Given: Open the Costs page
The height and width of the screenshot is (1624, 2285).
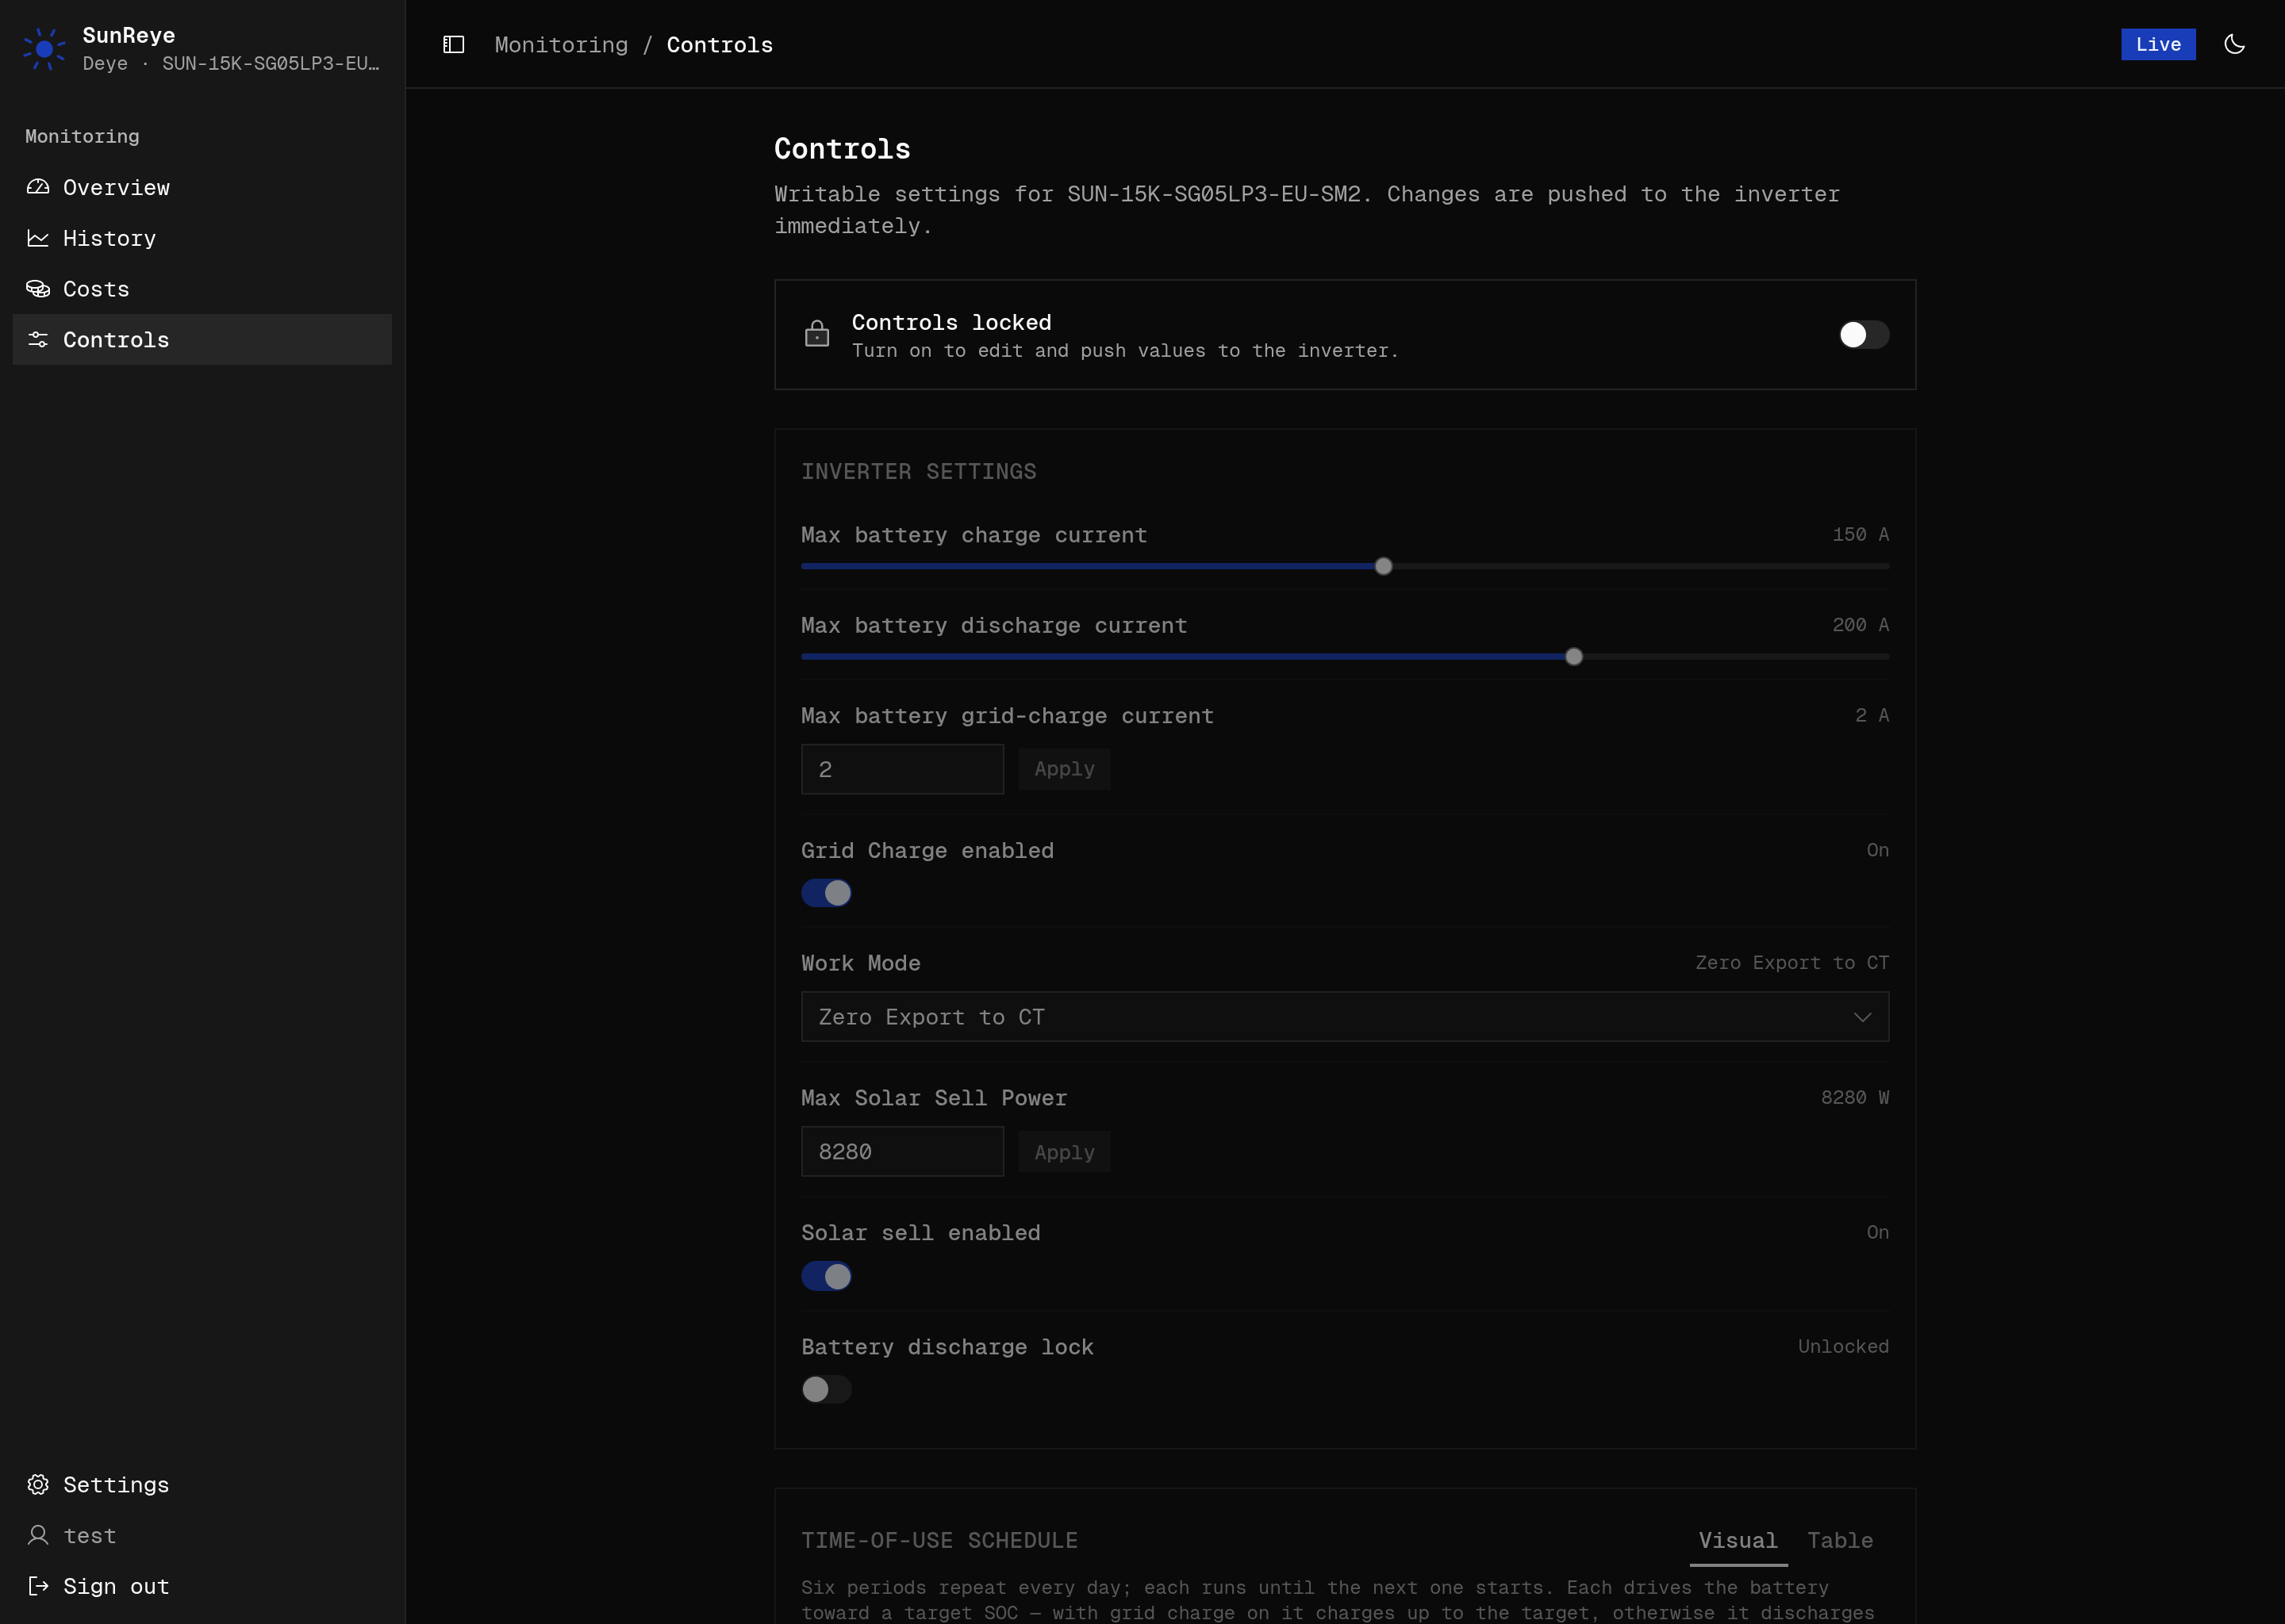Looking at the screenshot, I should pos(202,289).
